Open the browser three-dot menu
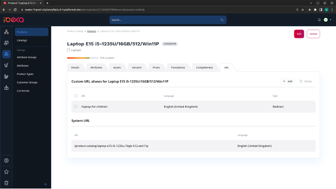Image resolution: width=336 pixels, height=189 pixels. tap(332, 10)
